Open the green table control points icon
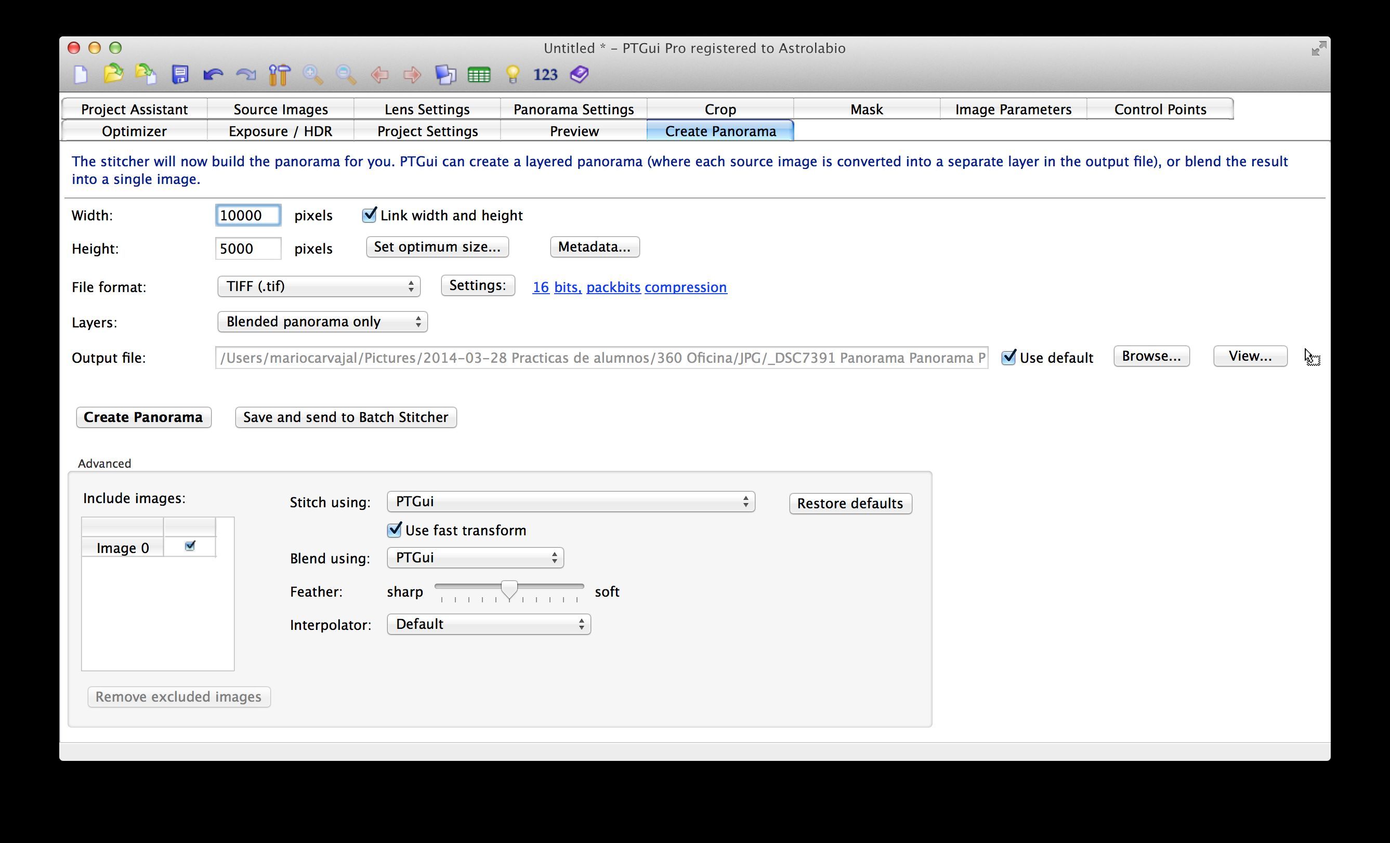The image size is (1390, 843). click(x=479, y=74)
